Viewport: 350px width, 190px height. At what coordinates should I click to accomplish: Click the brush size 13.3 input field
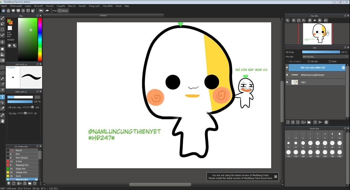point(37,97)
